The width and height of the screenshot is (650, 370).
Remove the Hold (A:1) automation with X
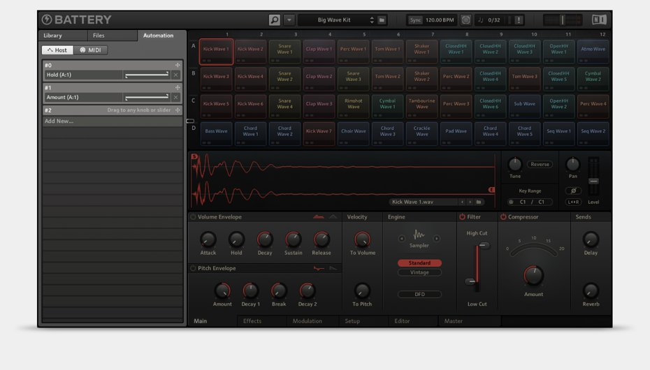pos(176,75)
